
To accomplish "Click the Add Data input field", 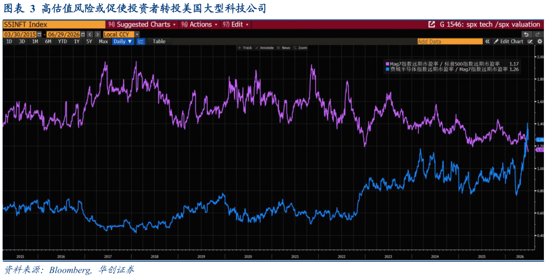I will 450,42.
